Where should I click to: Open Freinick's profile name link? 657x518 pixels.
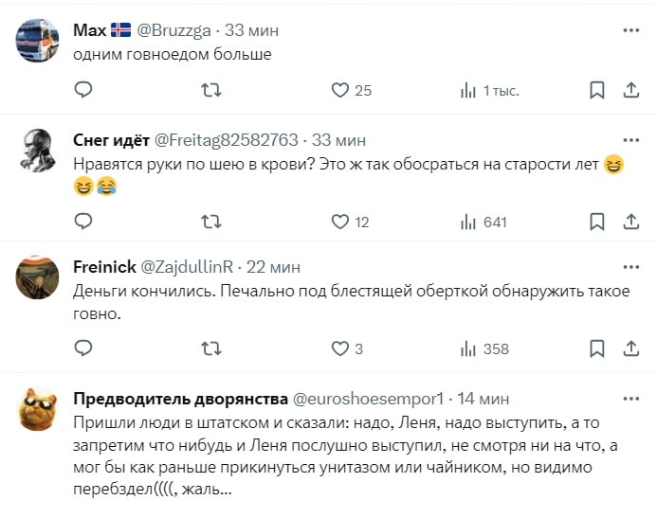click(x=104, y=267)
